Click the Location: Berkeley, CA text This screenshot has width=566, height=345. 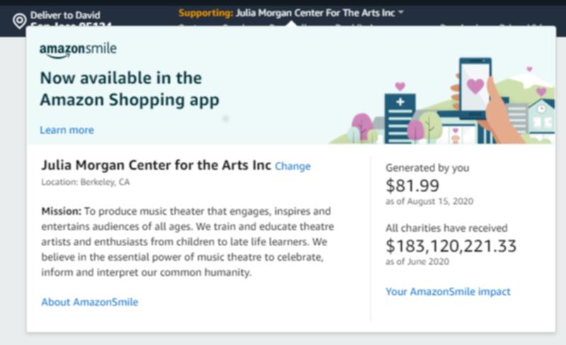point(86,182)
